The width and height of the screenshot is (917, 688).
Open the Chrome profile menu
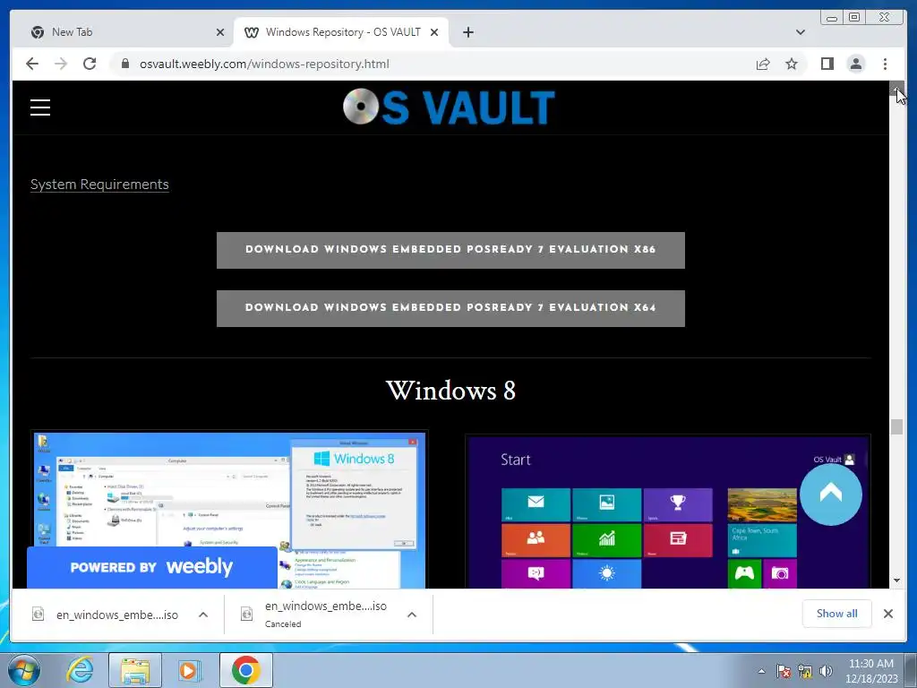(855, 64)
